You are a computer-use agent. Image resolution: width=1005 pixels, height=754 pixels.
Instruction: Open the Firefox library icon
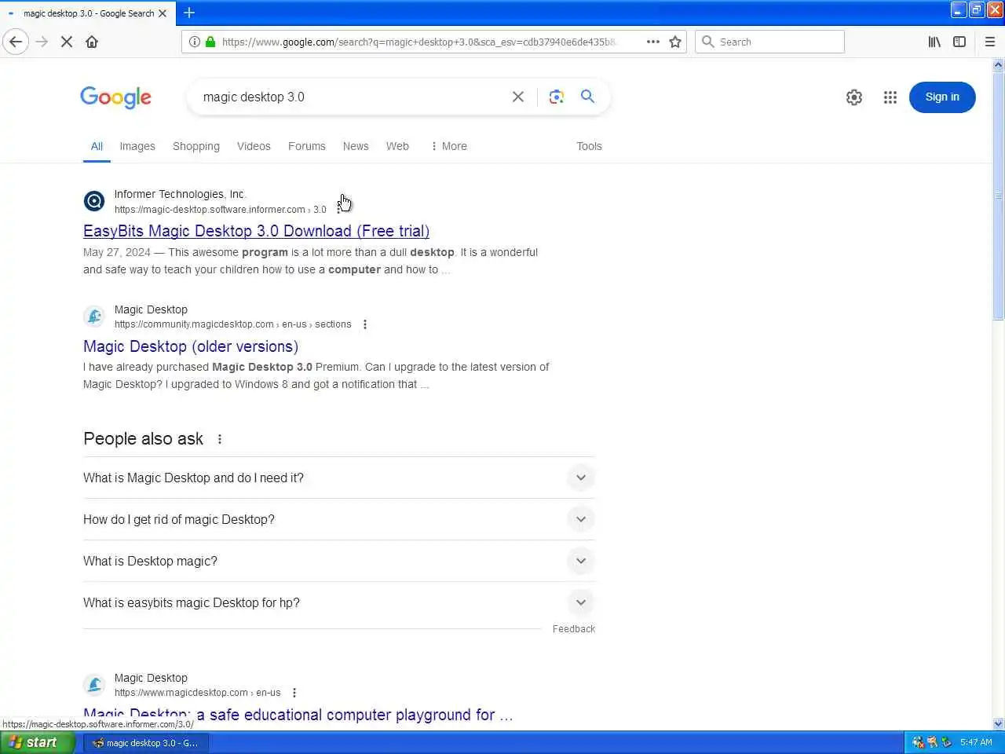tap(934, 42)
